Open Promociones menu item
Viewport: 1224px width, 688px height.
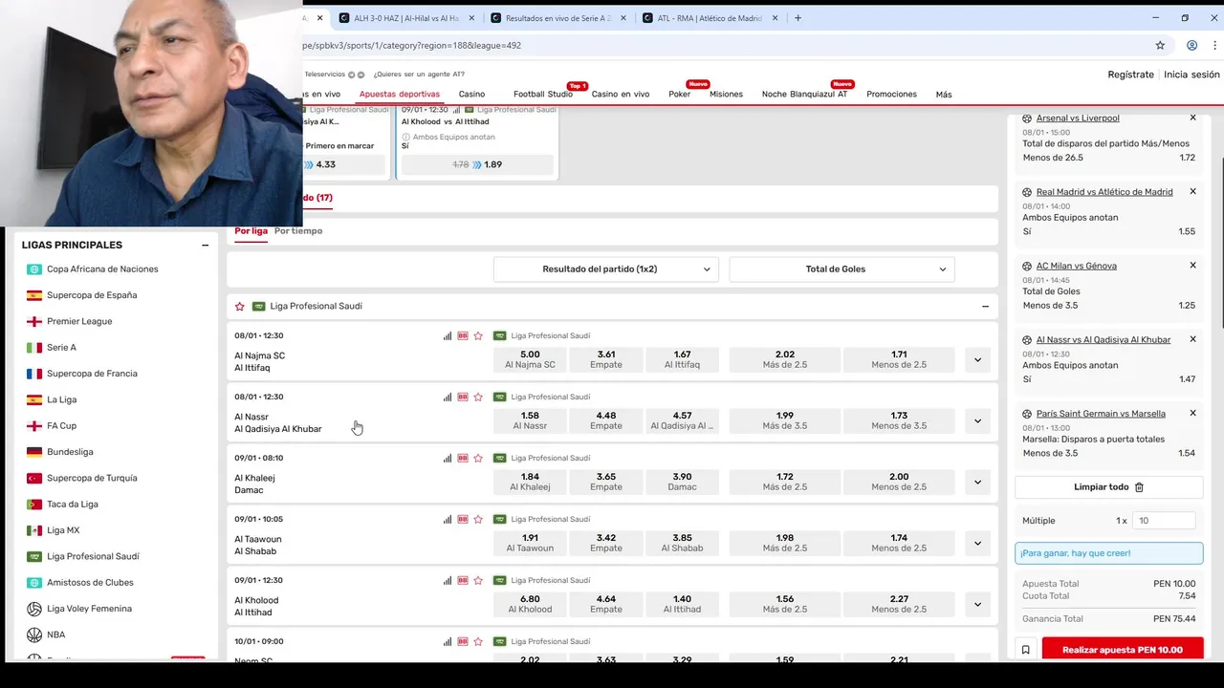pos(891,95)
